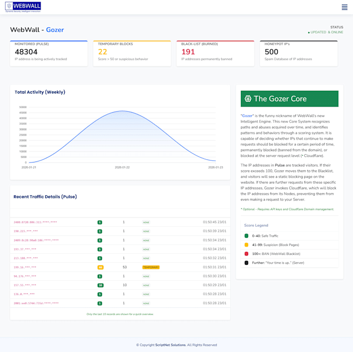
Task: Open the Black-List (Burned) 191 card
Action: pyautogui.click(x=215, y=53)
